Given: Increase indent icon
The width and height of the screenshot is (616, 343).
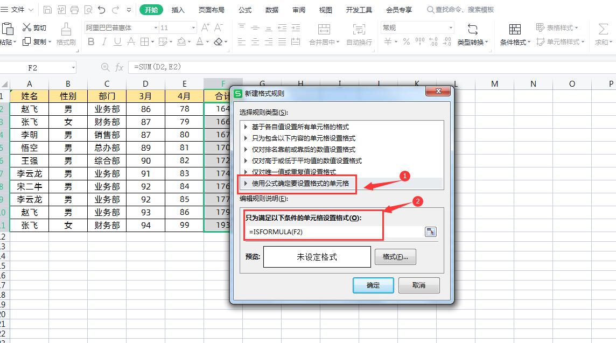Looking at the screenshot, I should (296, 27).
